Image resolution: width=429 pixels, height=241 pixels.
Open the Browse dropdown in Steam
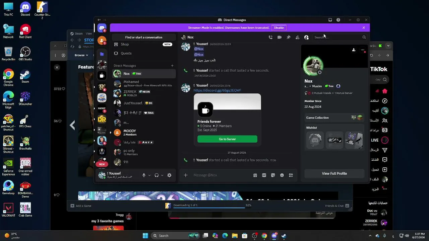pos(81,55)
